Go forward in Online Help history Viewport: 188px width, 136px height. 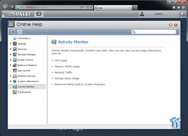(x=20, y=32)
